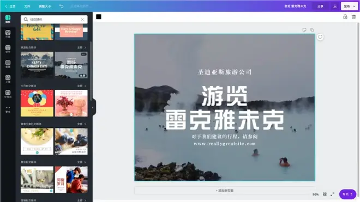
Task: Show all party social media templates
Action: [81, 162]
